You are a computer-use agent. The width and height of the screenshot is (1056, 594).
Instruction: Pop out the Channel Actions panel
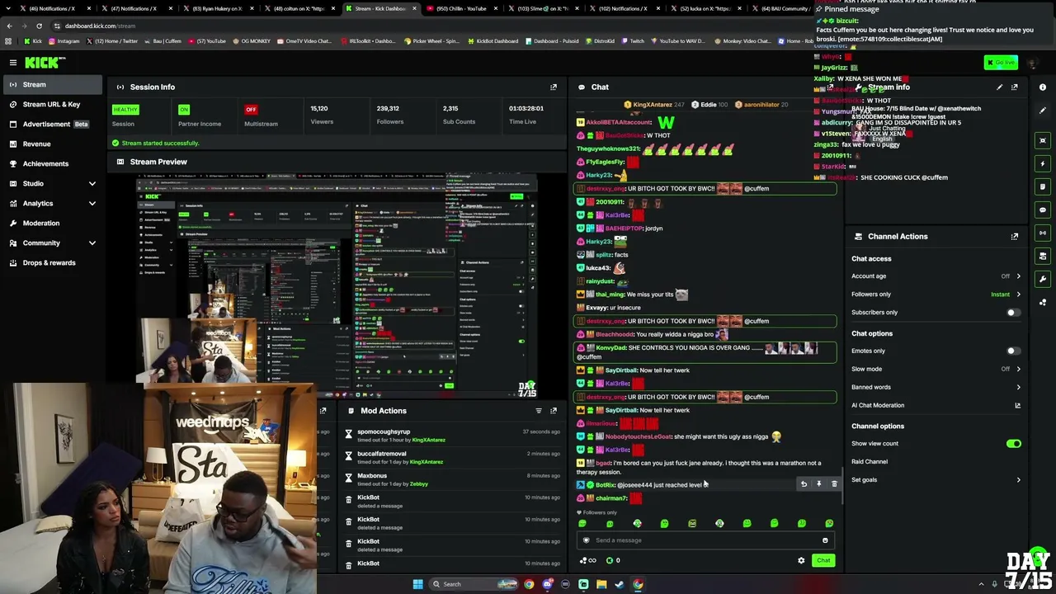click(1015, 236)
